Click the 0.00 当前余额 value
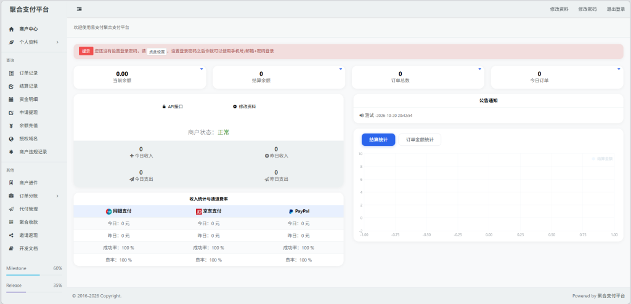This screenshot has height=304, width=631. point(122,74)
